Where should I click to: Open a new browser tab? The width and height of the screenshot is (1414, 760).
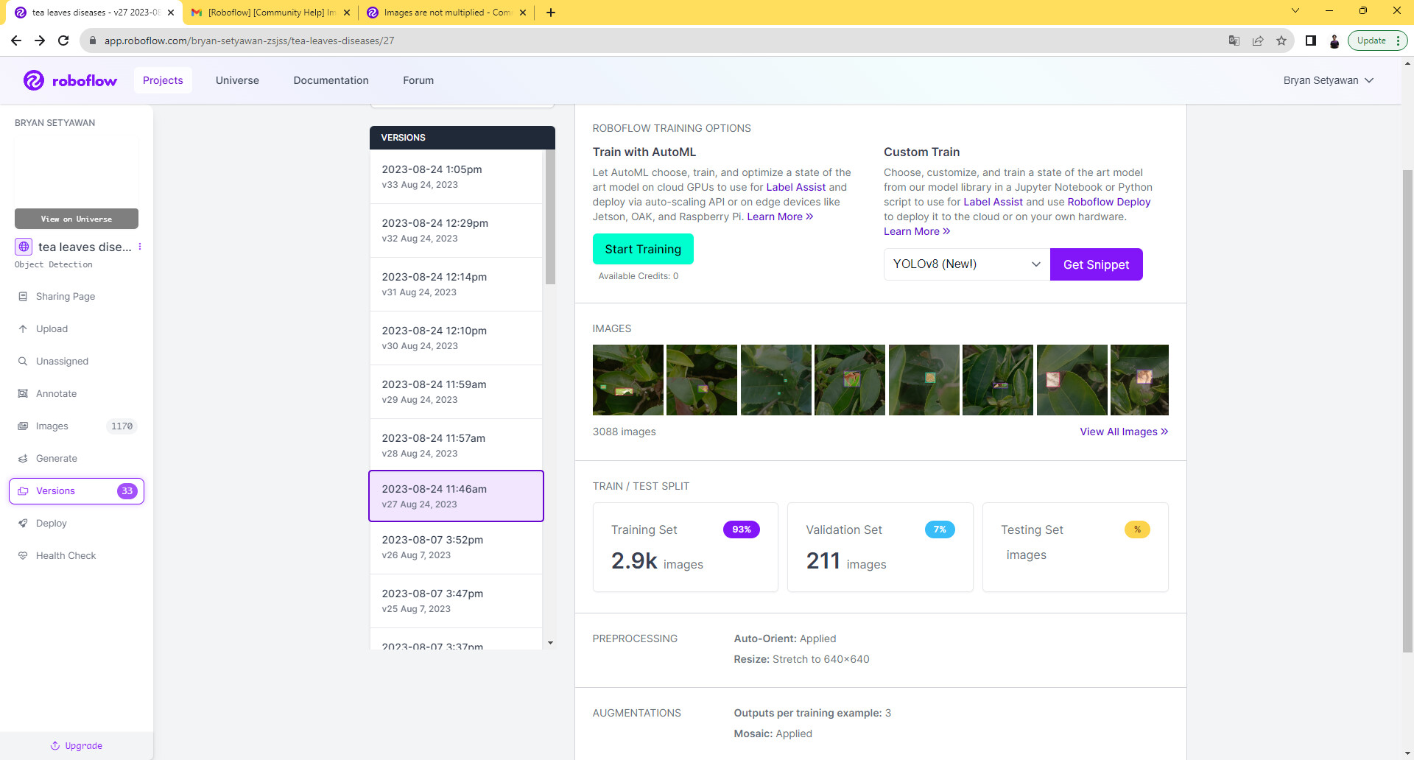551,13
